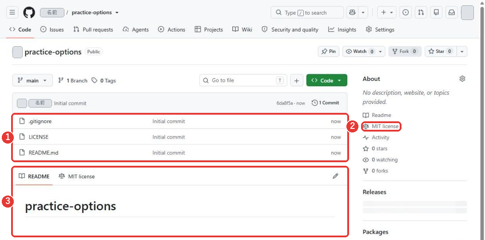Click the GitHub Octocat logo

pos(29,13)
